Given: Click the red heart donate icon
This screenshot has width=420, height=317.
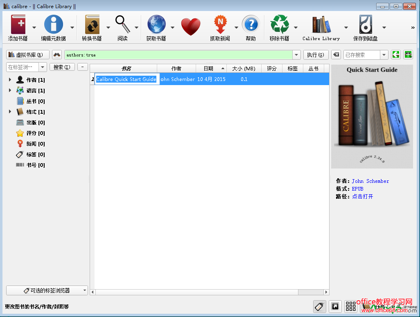Looking at the screenshot, I should tap(191, 27).
